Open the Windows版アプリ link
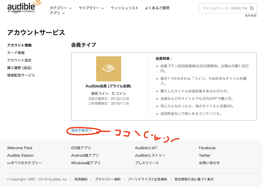 click(x=85, y=163)
